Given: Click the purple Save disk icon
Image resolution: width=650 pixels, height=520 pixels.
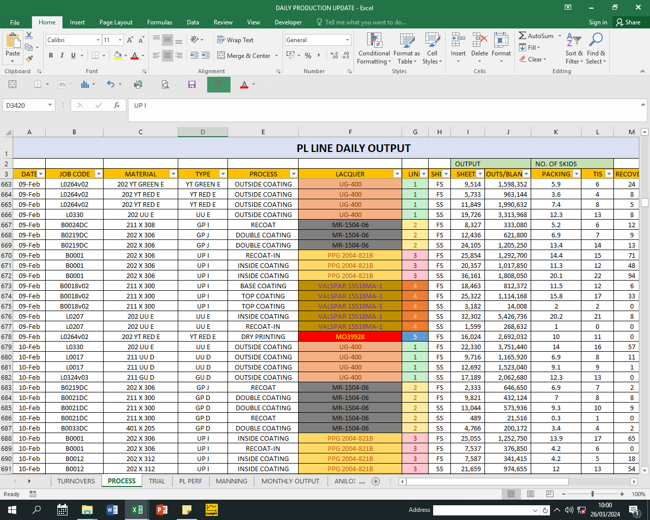Looking at the screenshot, I should 192,84.
